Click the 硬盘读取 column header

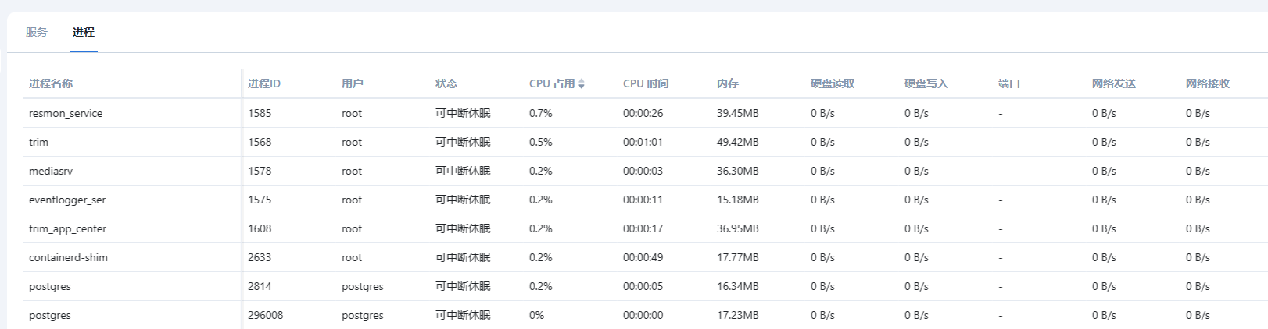click(833, 84)
